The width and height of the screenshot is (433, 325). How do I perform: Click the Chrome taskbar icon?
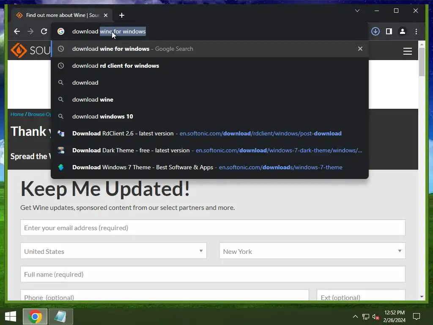(x=35, y=317)
